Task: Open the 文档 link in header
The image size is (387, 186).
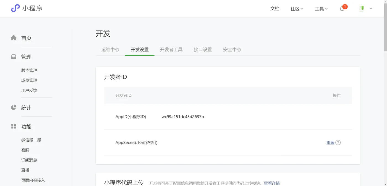Action: (275, 9)
